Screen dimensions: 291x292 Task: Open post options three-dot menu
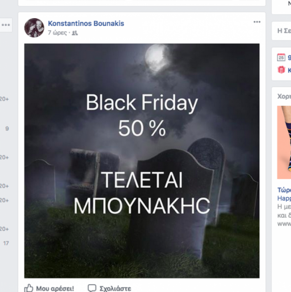click(257, 22)
